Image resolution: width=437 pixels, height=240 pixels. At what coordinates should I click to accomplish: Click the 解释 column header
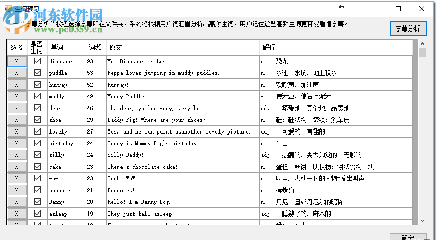click(336, 47)
